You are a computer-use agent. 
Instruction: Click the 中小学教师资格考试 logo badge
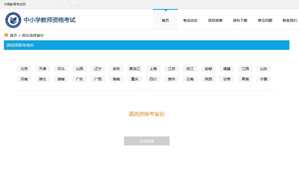(13, 20)
